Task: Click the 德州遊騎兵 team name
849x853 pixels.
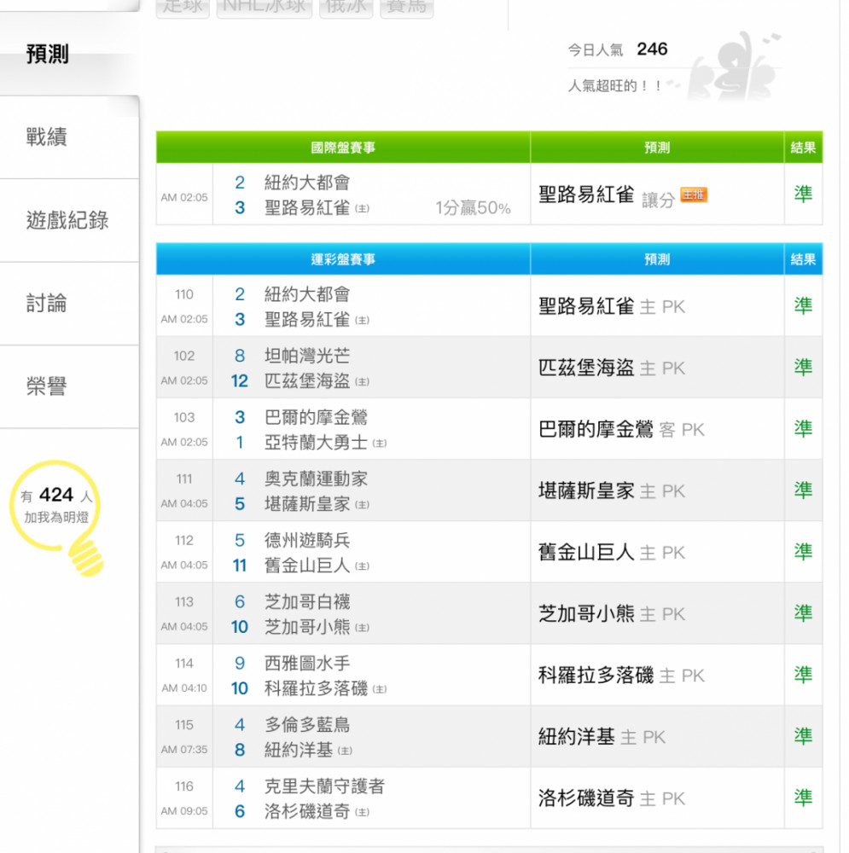Action: [307, 540]
